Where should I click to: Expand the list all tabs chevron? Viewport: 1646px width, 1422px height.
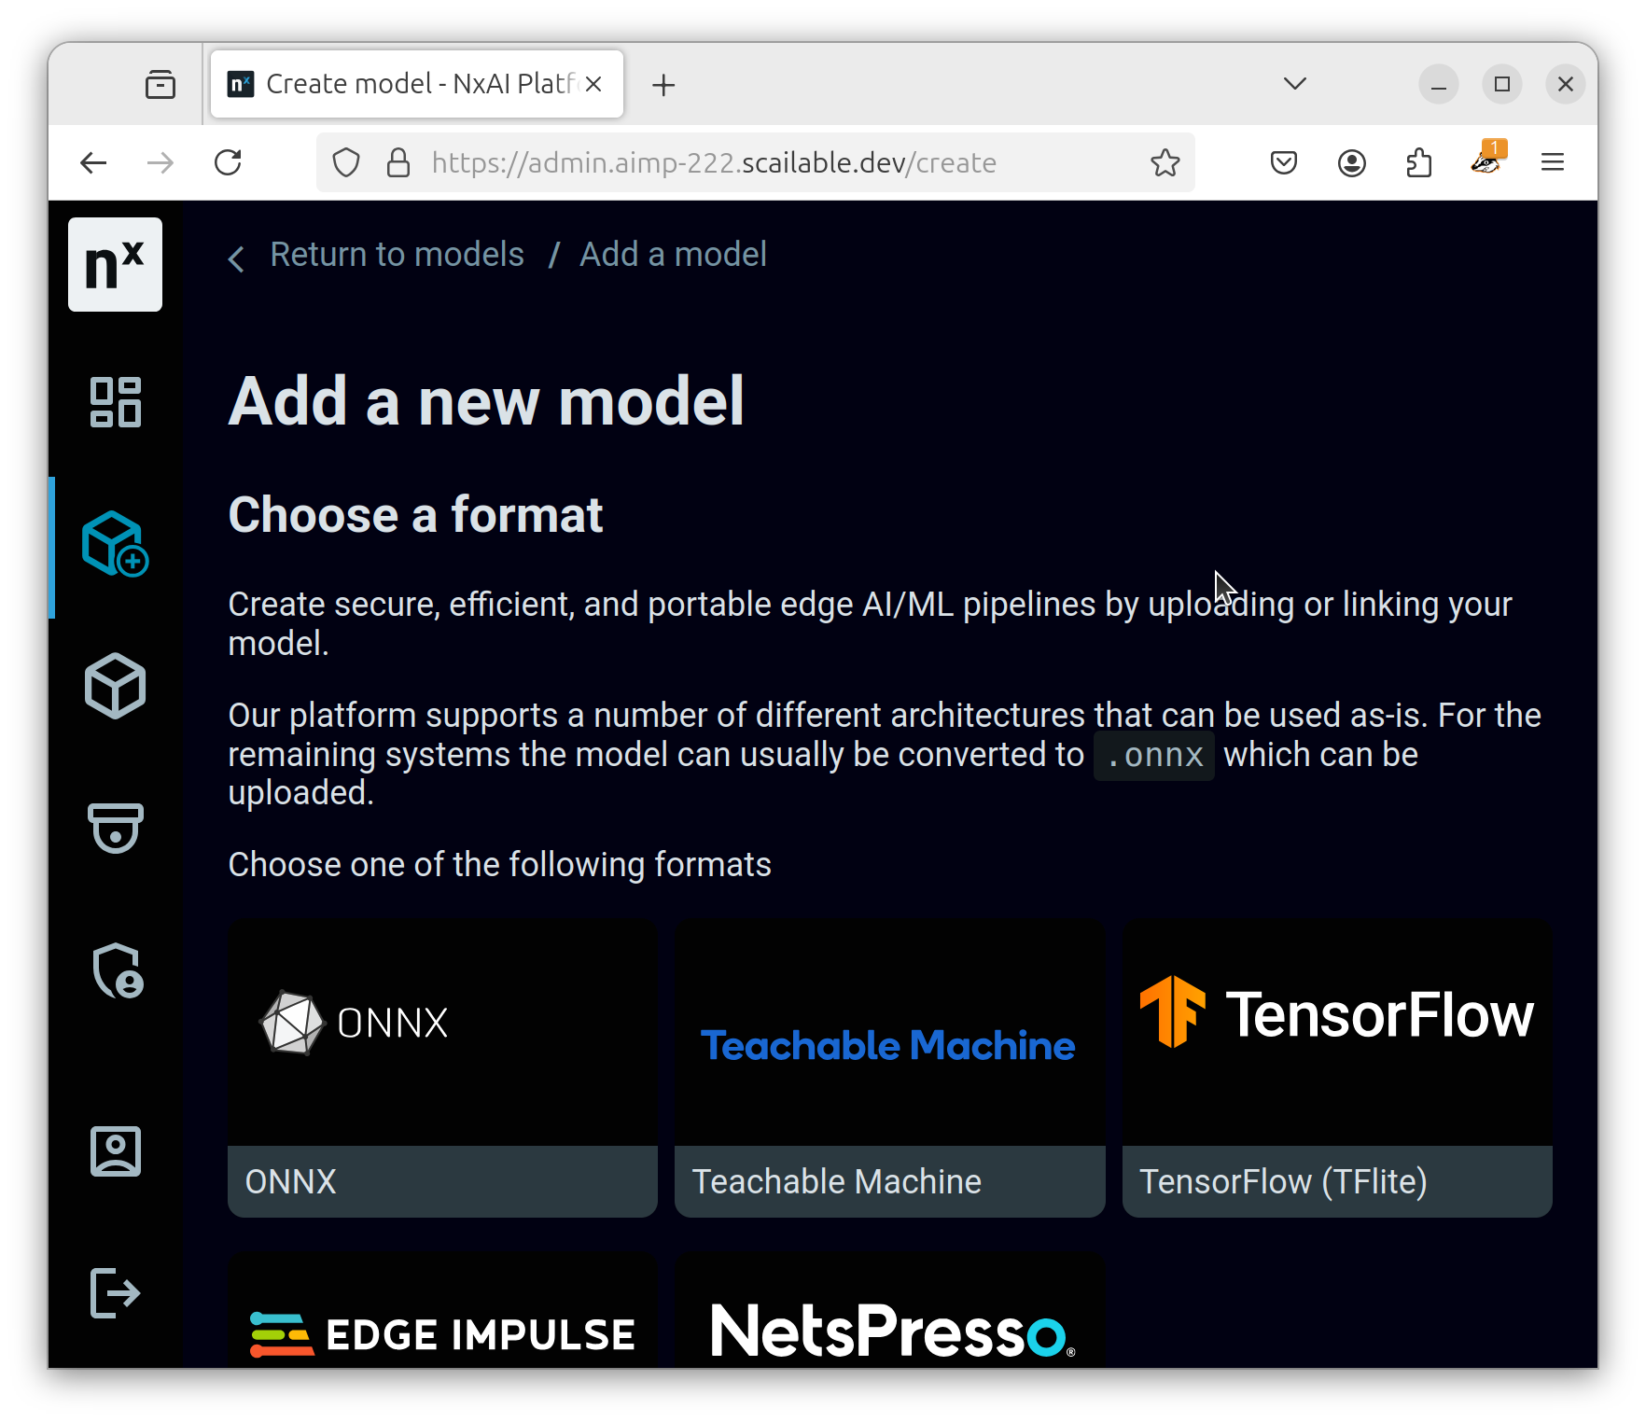(1294, 84)
